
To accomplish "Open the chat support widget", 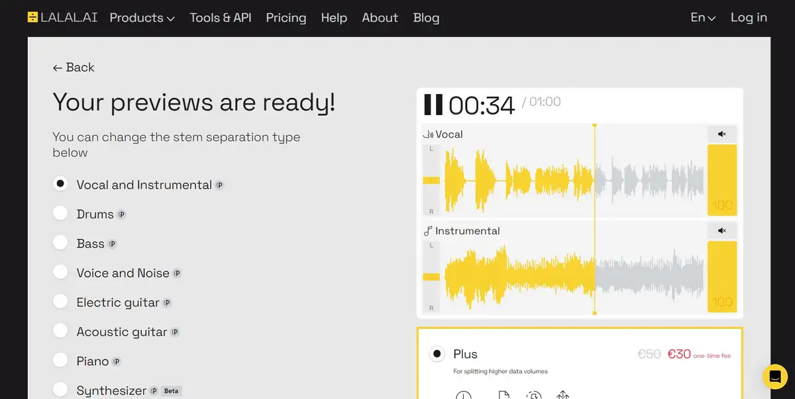I will pos(774,377).
